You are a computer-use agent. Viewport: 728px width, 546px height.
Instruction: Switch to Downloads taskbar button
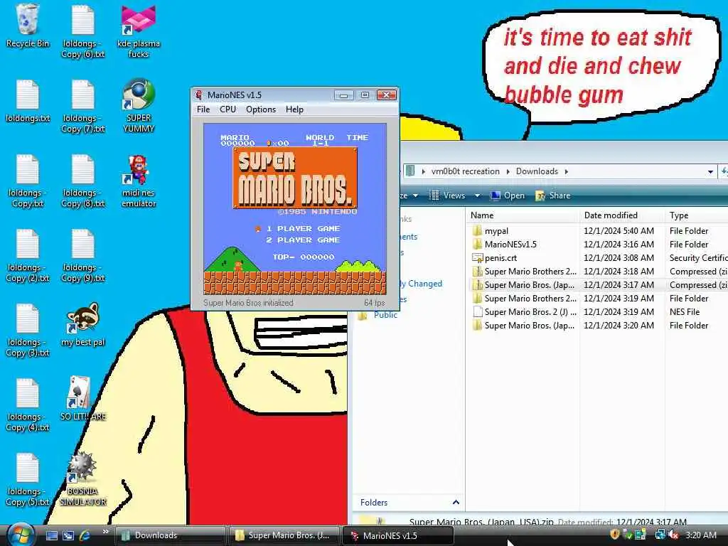pyautogui.click(x=171, y=535)
